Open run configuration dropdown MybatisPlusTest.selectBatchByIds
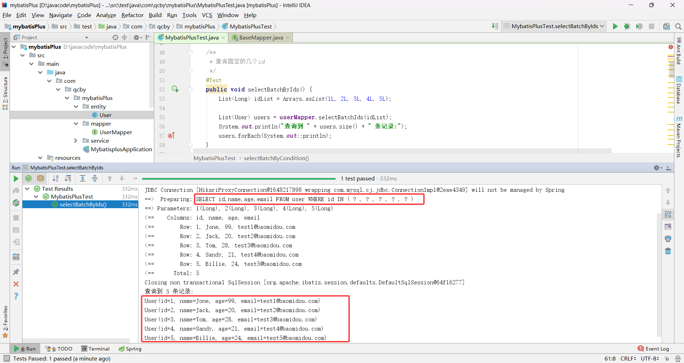The image size is (684, 363). point(554,26)
